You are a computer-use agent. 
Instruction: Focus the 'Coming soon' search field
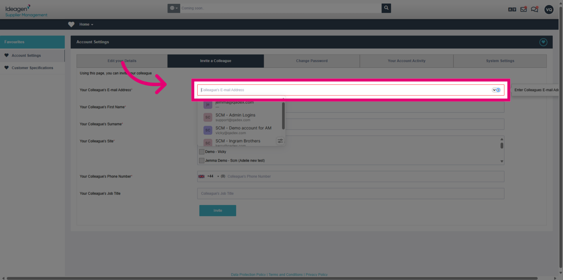coord(281,8)
